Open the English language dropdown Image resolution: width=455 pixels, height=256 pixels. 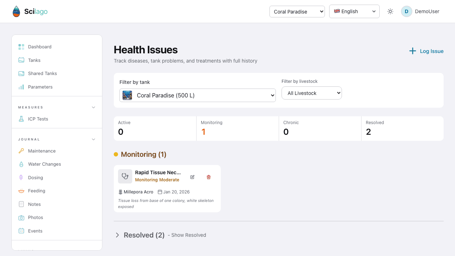tap(354, 11)
